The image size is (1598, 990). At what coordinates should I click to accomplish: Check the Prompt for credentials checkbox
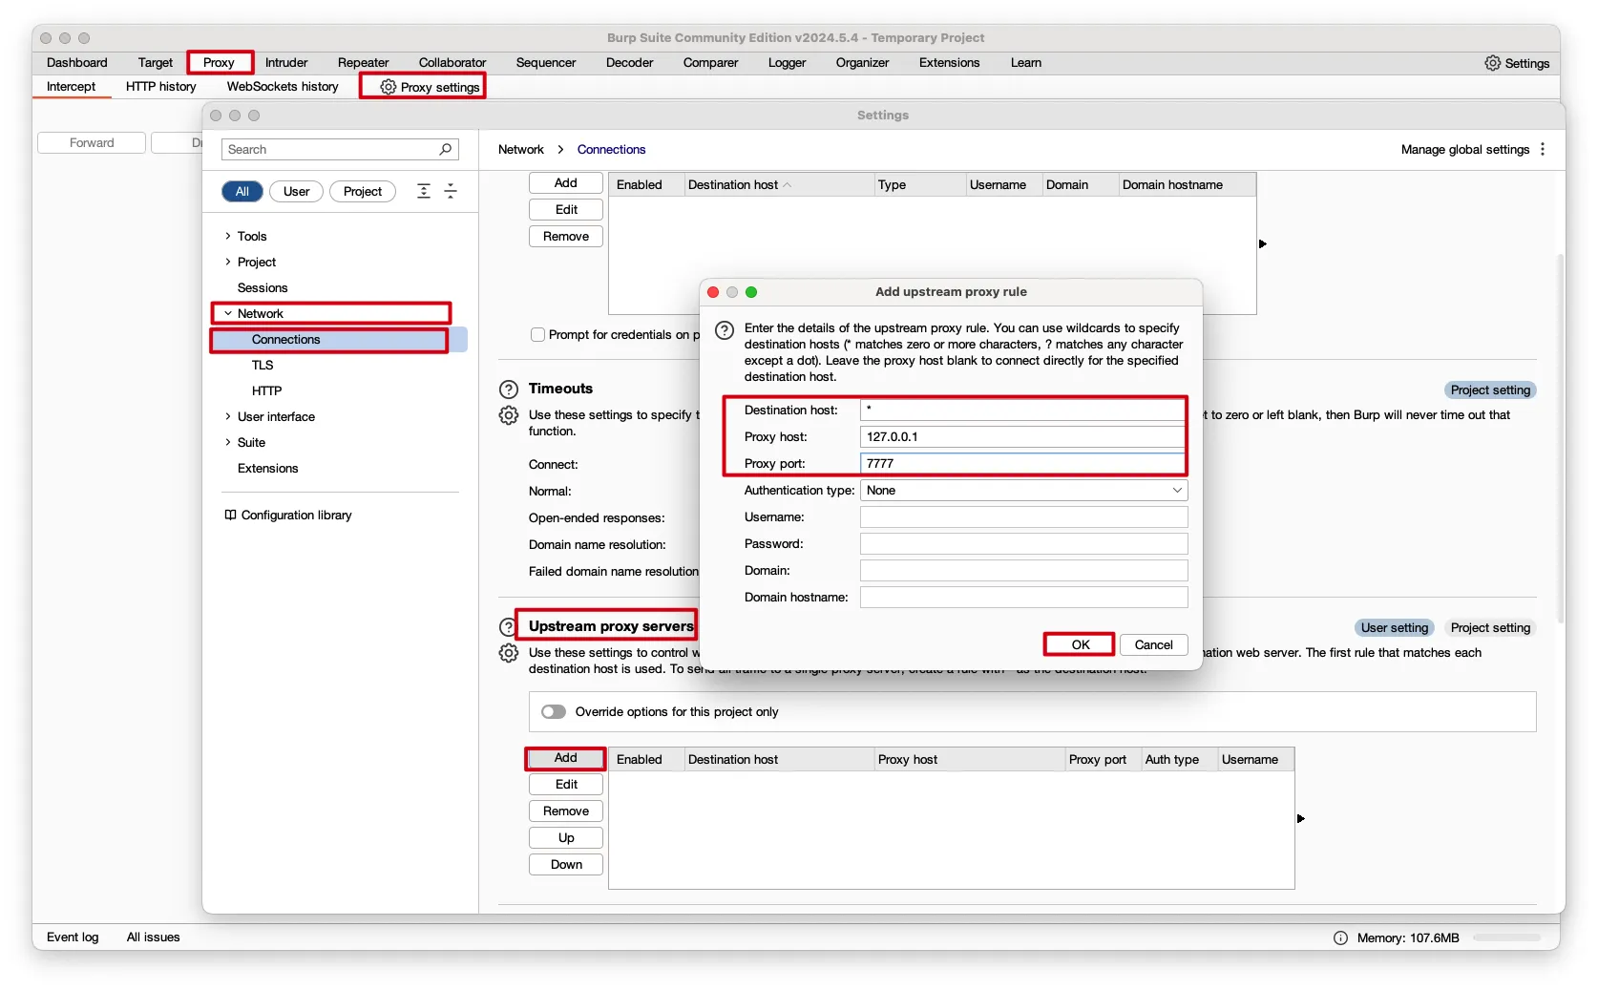[x=538, y=335]
